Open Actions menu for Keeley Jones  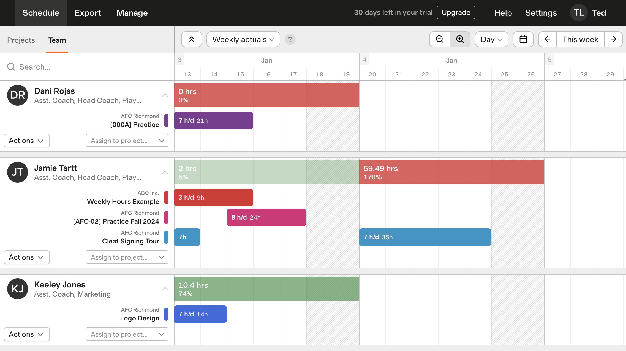[x=27, y=334]
